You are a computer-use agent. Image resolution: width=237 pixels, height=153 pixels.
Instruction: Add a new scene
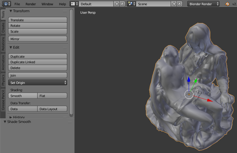[174, 4]
